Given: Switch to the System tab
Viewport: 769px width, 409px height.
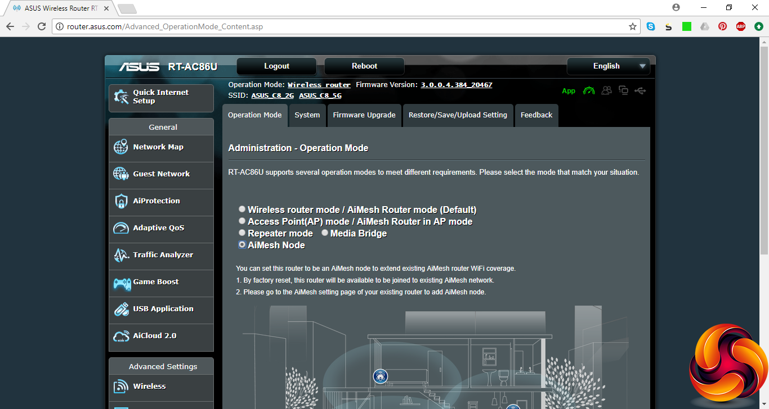Looking at the screenshot, I should tap(307, 115).
